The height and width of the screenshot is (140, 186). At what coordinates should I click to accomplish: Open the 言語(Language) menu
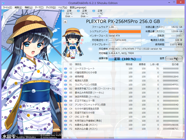(x=78, y=7)
